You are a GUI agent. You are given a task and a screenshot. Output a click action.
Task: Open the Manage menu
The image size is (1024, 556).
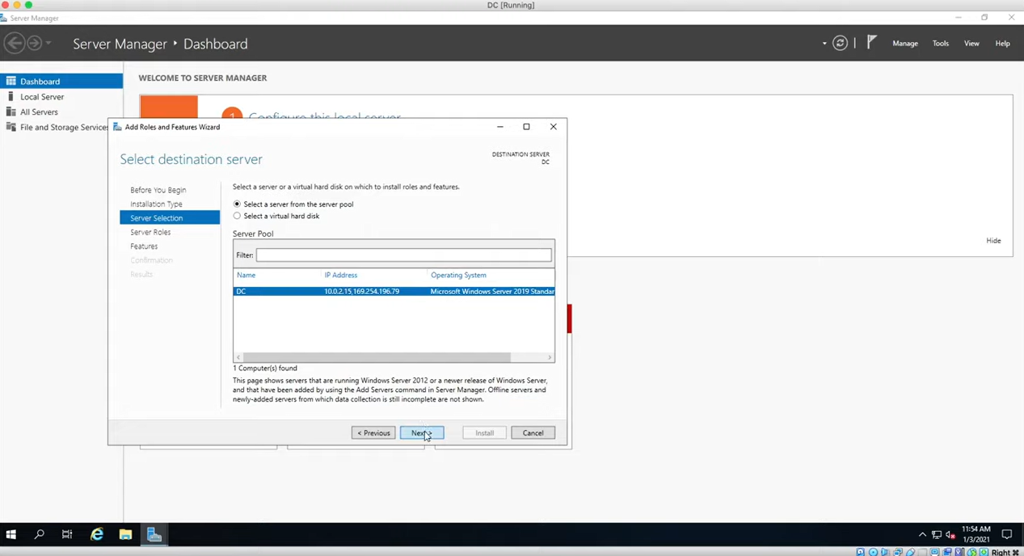pyautogui.click(x=905, y=44)
